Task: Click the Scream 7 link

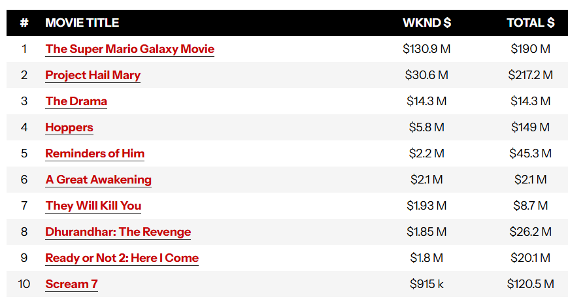Action: (71, 284)
